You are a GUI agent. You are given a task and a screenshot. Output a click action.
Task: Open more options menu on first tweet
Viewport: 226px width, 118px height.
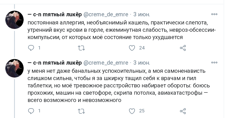tap(214, 14)
